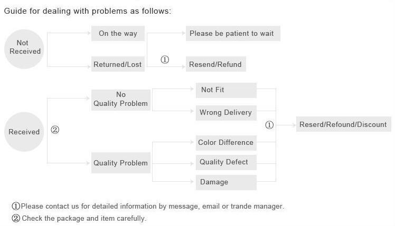This screenshot has width=395, height=226.
Task: Click the 'Guide for dealing with problems' heading
Action: click(88, 11)
